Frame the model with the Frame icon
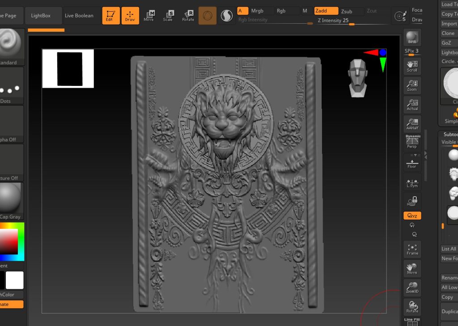 (x=412, y=250)
